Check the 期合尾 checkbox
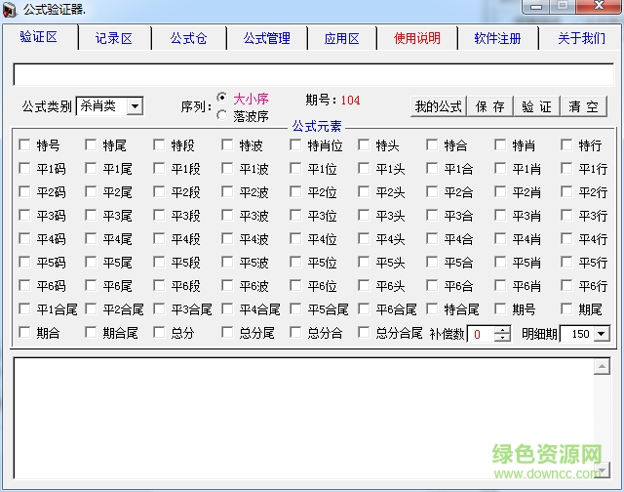 91,332
